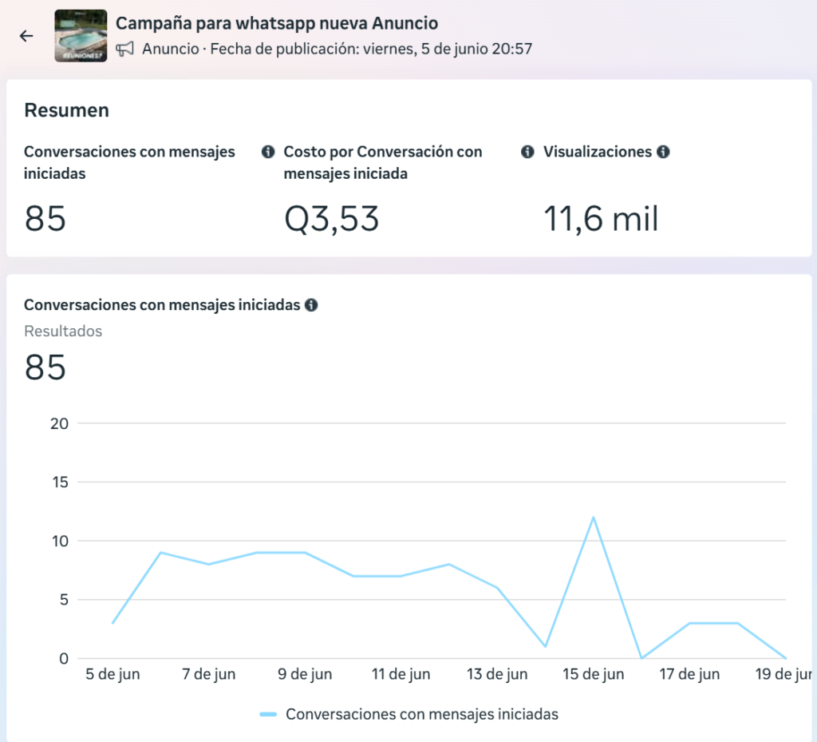The height and width of the screenshot is (742, 817).
Task: Click the legend label Conversaciones con mensajes iniciadas
Action: click(x=422, y=714)
